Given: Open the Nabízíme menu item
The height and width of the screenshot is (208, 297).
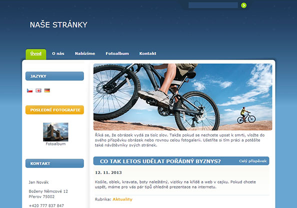Looking at the screenshot, I should 85,53.
